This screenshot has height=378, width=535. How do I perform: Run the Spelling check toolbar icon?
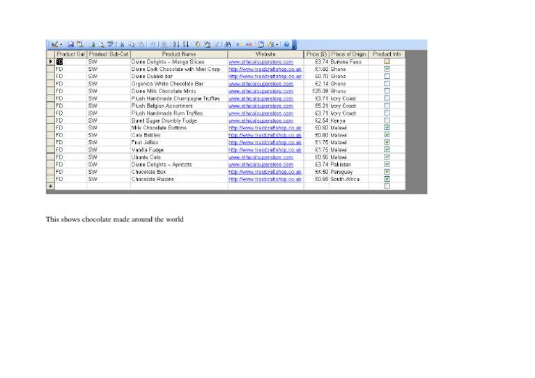pos(110,45)
